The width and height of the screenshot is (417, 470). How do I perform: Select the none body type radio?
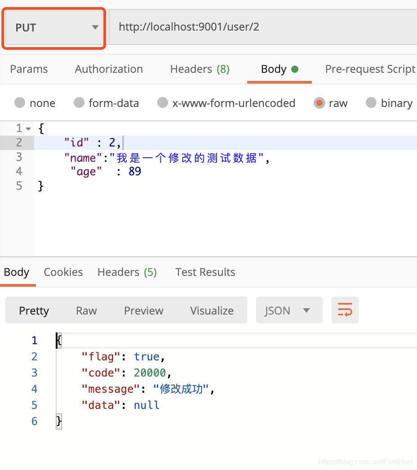pyautogui.click(x=20, y=102)
